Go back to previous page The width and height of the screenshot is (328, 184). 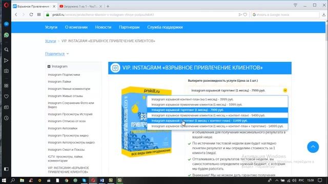pos(16,15)
